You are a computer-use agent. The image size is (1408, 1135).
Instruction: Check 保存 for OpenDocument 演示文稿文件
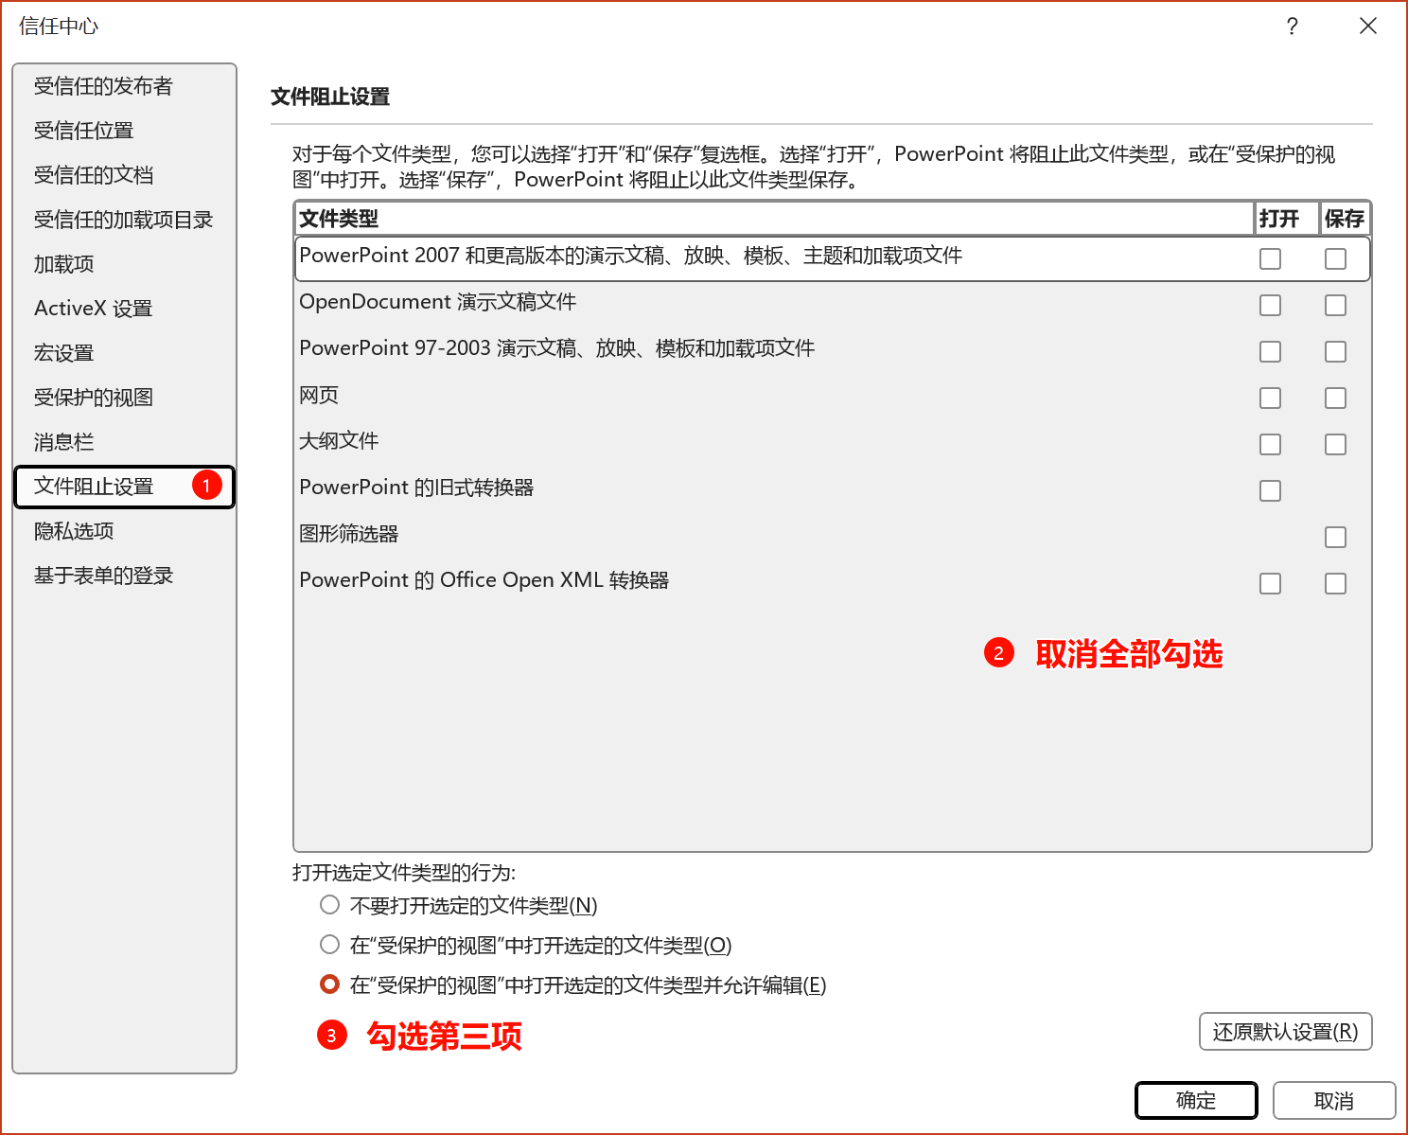point(1335,305)
